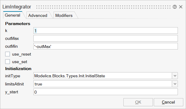Dismiss with the Cancel button
This screenshot has width=186, height=109.
169,102
